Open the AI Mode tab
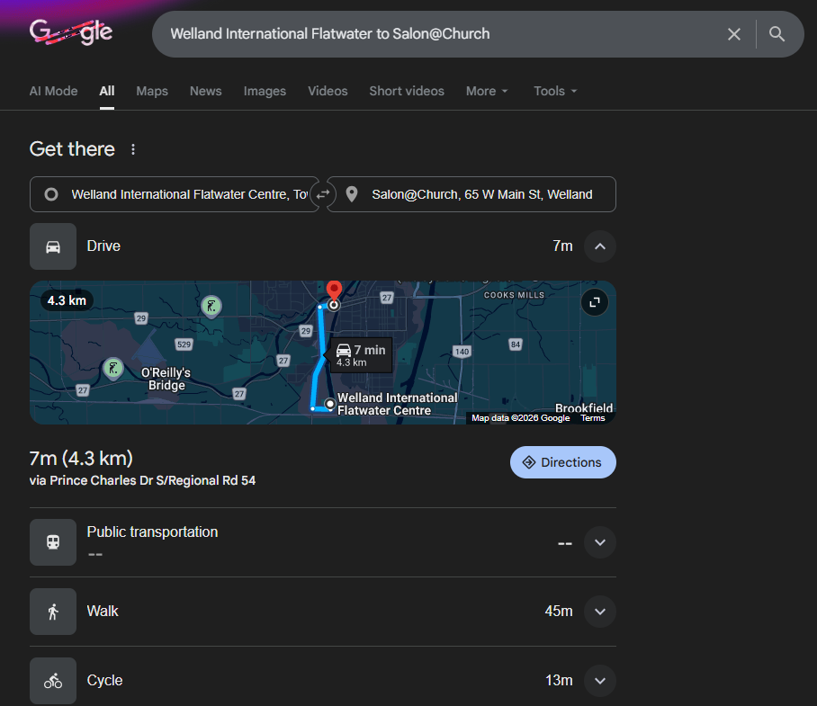The height and width of the screenshot is (706, 817). coord(53,91)
